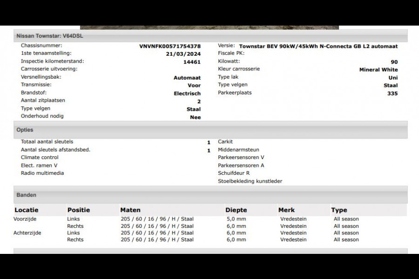Viewport: 419px width, 279px height.
Task: Click the Merk column header
Action: [x=286, y=210]
